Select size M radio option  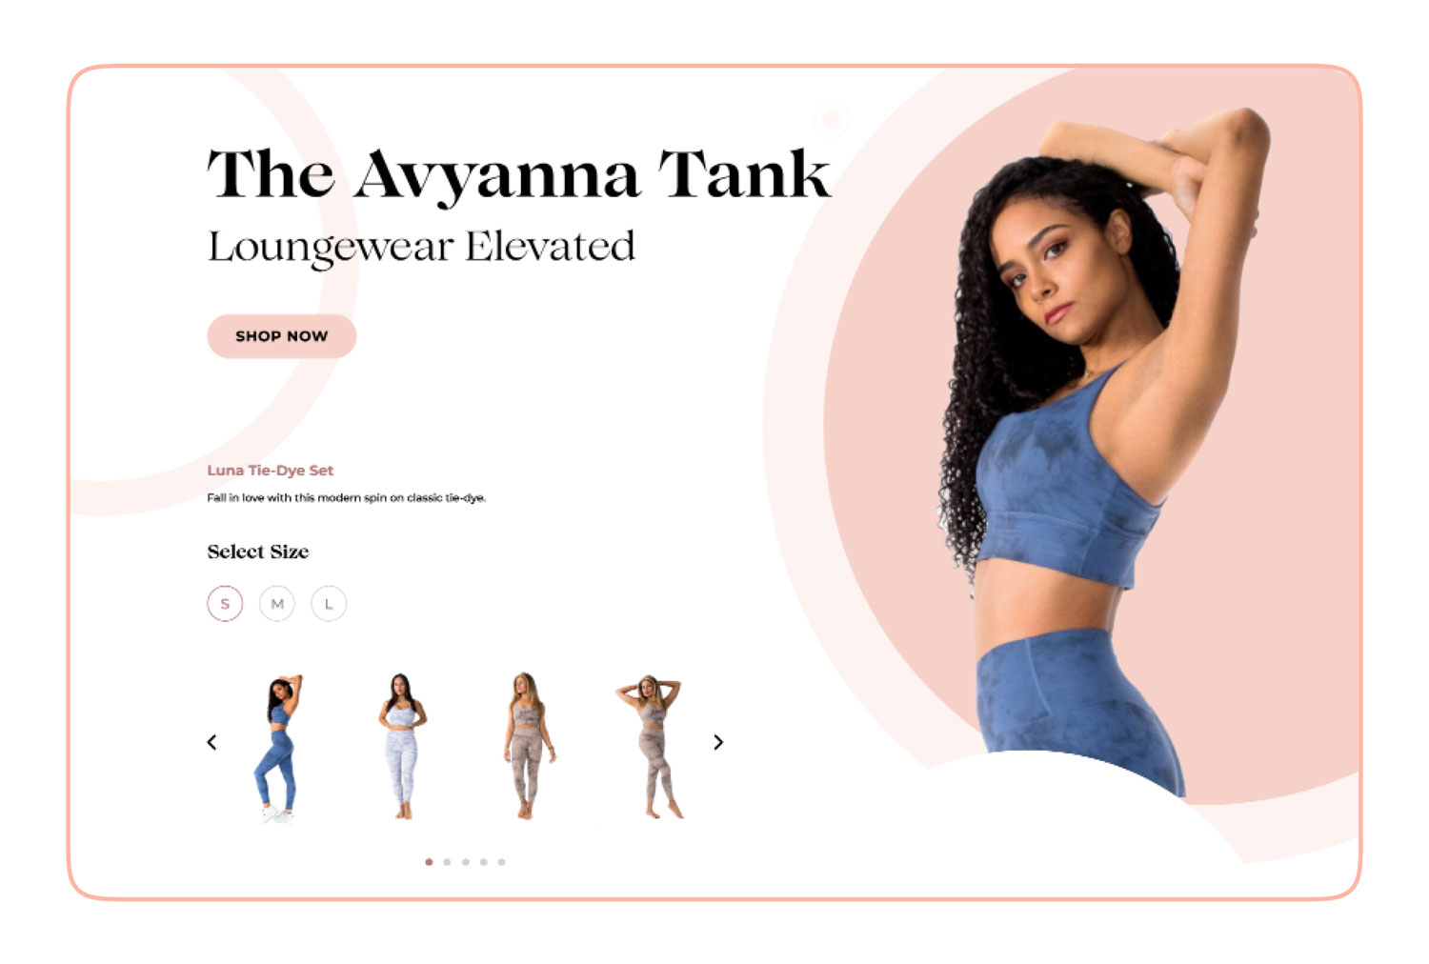point(277,604)
